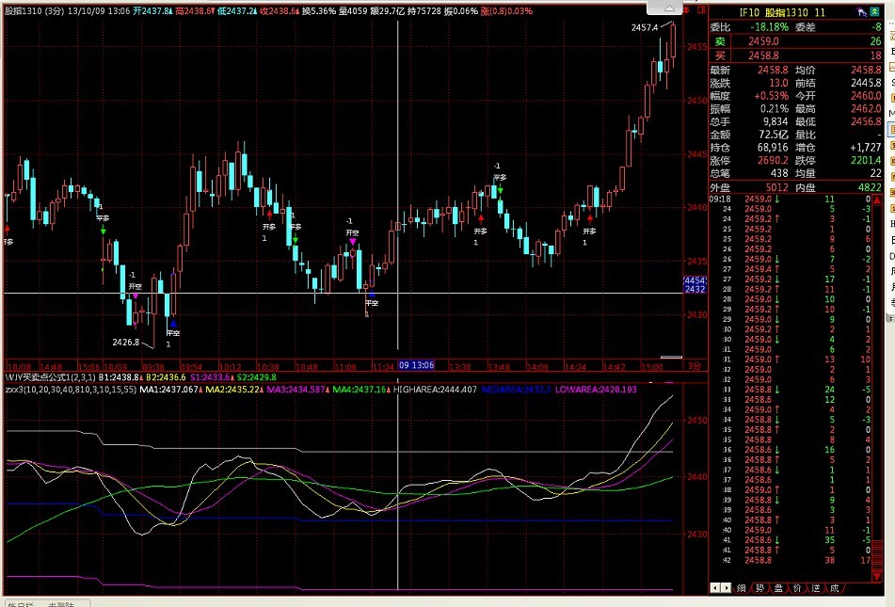Screen dimensions: 895x607
Task: Open the 势 trend tab
Action: click(760, 587)
